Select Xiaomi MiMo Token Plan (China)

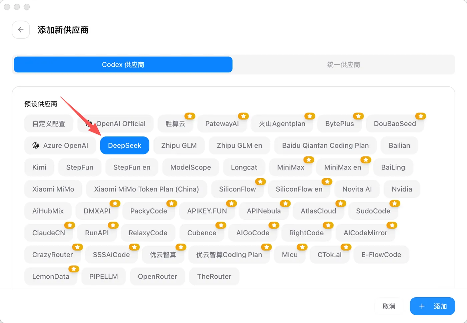click(146, 189)
